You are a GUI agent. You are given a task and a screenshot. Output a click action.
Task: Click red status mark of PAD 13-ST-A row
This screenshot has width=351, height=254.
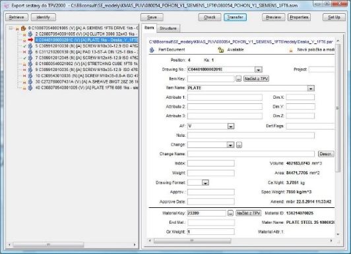click(24, 52)
